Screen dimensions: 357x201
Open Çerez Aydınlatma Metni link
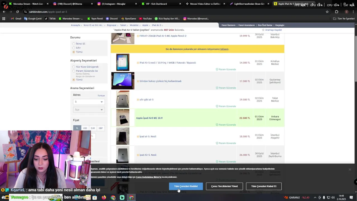(x=149, y=177)
